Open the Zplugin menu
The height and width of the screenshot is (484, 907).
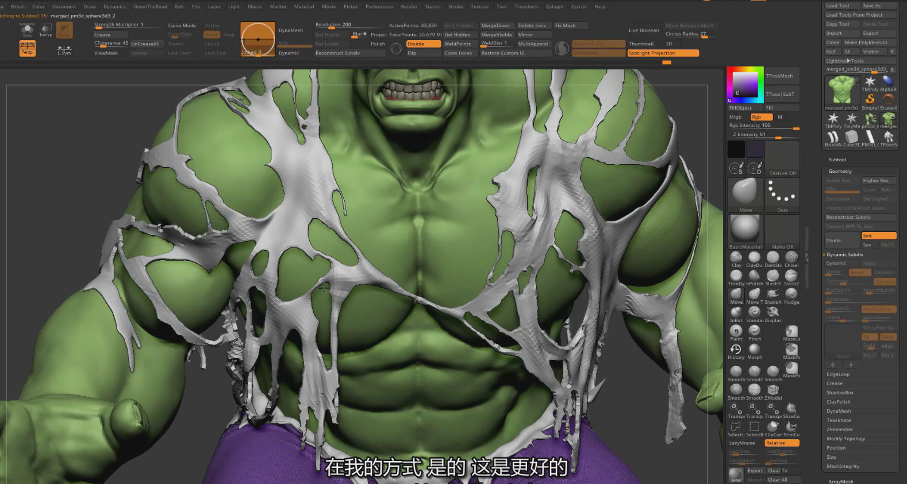554,7
